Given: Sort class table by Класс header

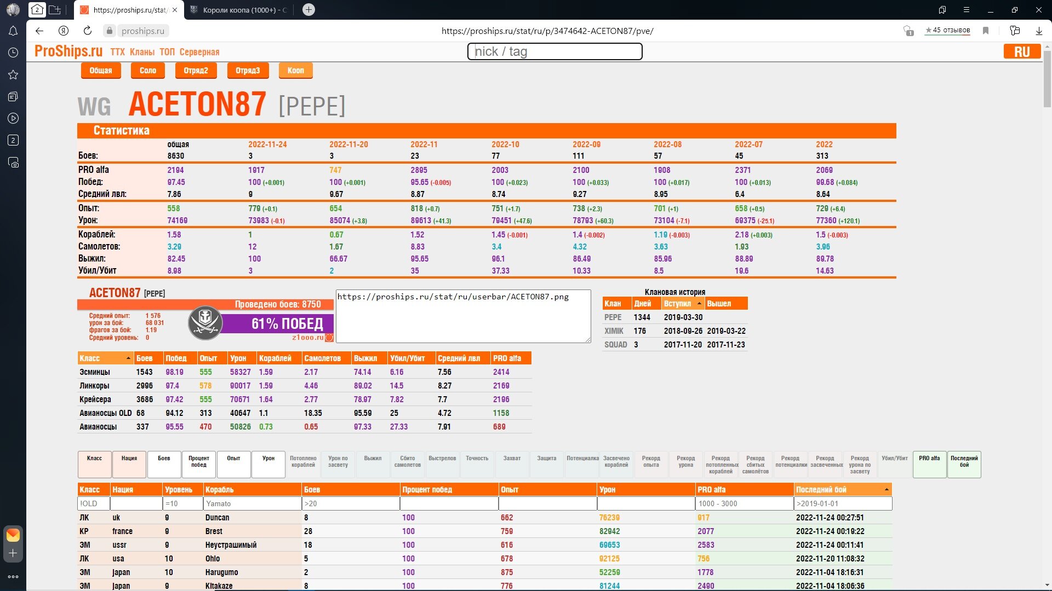Looking at the screenshot, I should 105,358.
